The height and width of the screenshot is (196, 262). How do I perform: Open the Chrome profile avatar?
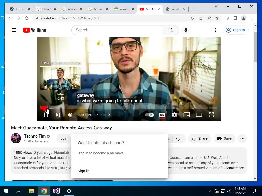[x=244, y=18]
